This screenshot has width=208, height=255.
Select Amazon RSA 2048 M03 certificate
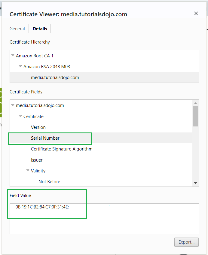pos(47,66)
